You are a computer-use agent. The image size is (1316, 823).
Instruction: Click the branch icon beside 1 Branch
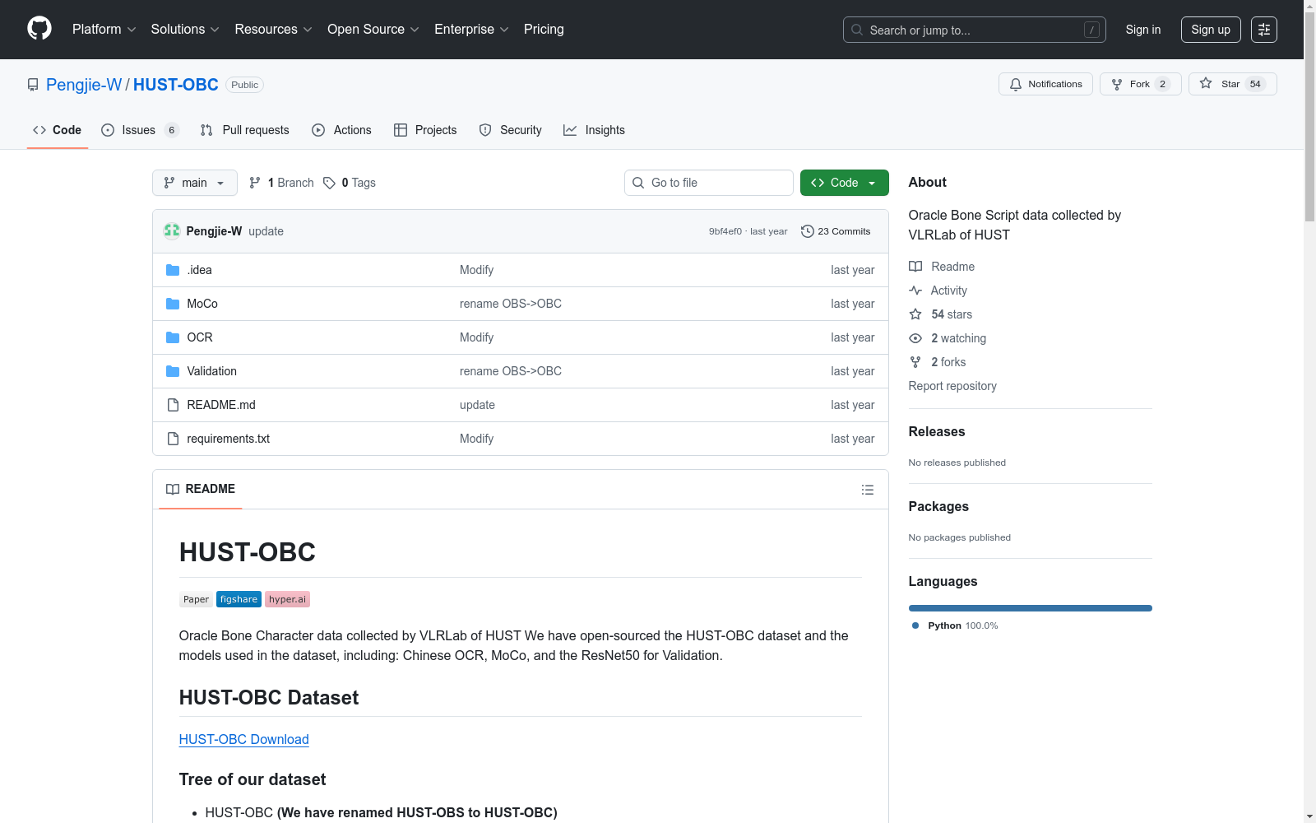tap(255, 183)
